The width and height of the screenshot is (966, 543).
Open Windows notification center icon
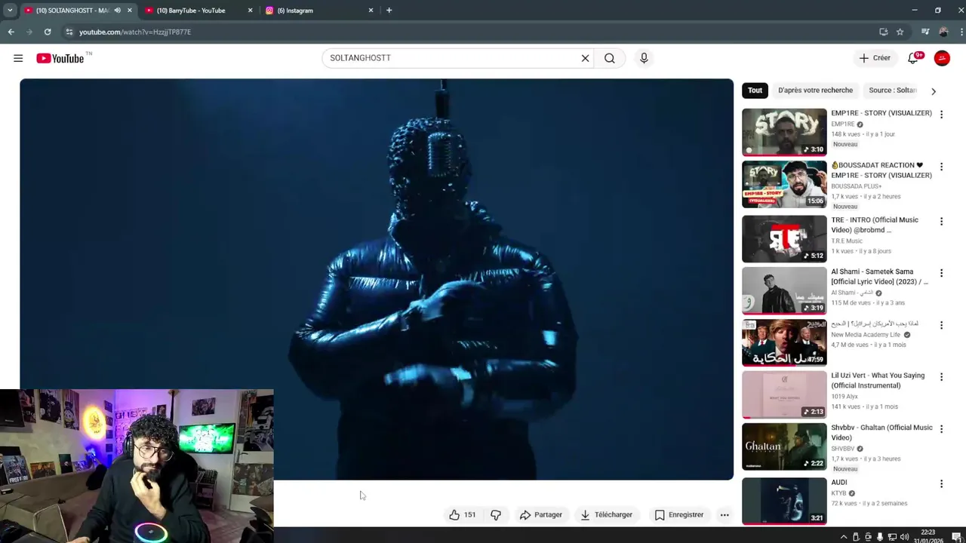(x=955, y=537)
